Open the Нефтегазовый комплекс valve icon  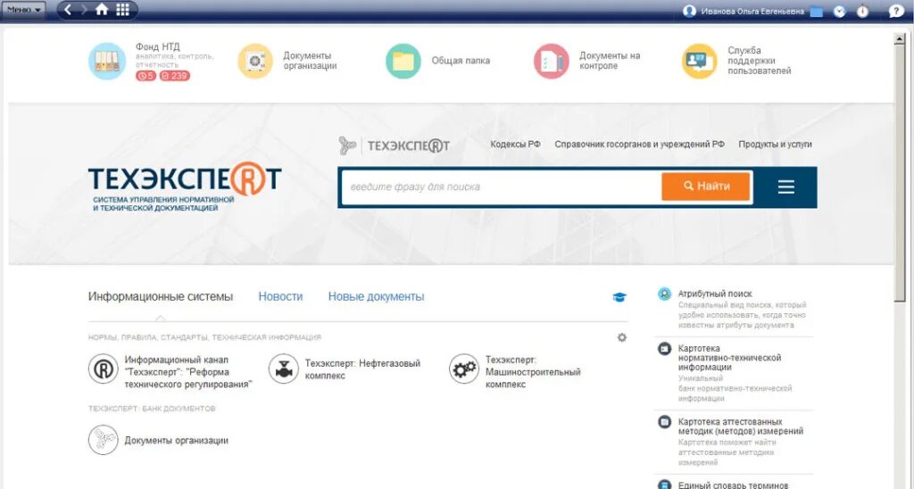[283, 369]
